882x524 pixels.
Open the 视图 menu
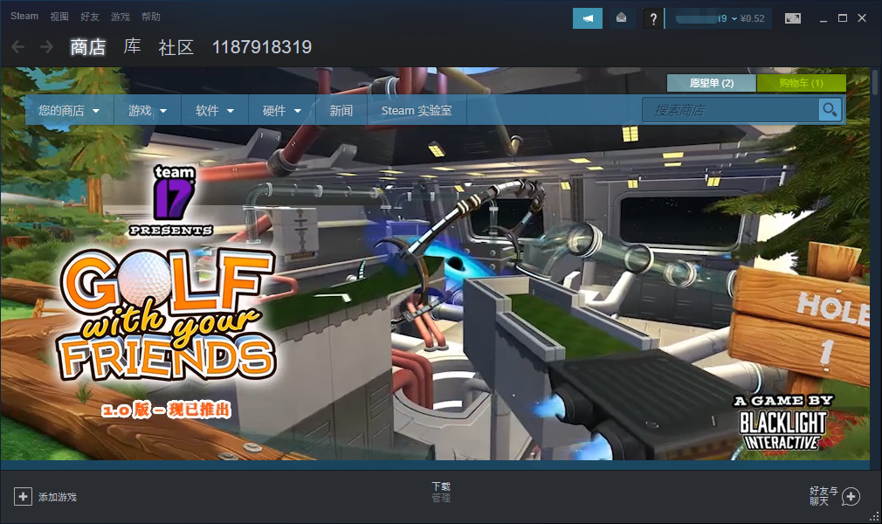coord(59,17)
